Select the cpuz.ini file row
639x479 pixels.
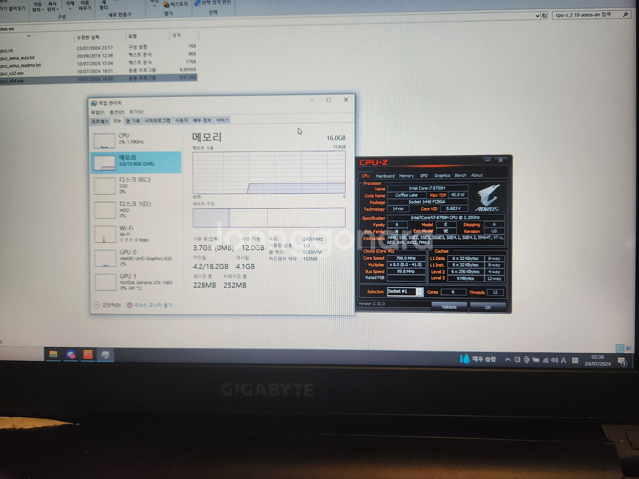pos(98,49)
